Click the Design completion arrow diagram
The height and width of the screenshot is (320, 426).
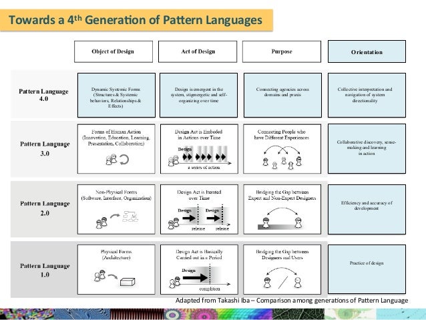click(x=199, y=277)
